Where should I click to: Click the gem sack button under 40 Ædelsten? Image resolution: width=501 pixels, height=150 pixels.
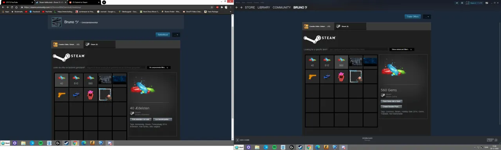coord(141,119)
